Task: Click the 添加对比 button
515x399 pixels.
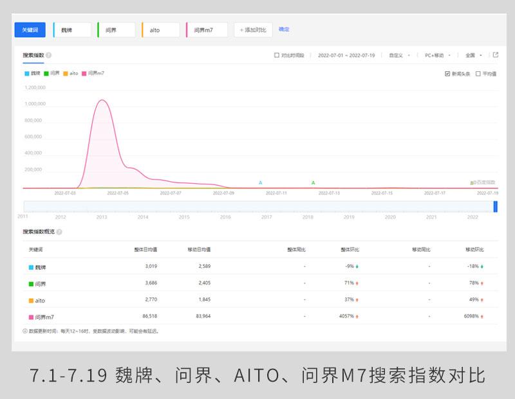Action: click(x=253, y=30)
